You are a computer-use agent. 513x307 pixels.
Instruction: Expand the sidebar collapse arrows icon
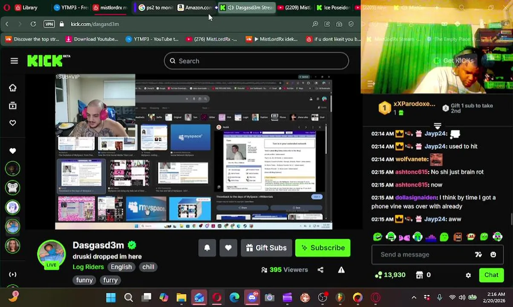coord(13,275)
